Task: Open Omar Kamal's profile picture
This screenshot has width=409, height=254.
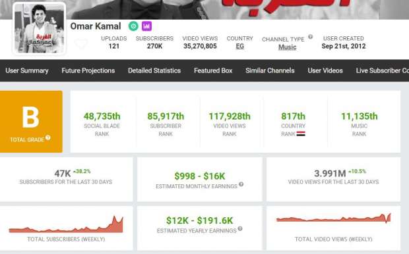Action: (x=40, y=28)
